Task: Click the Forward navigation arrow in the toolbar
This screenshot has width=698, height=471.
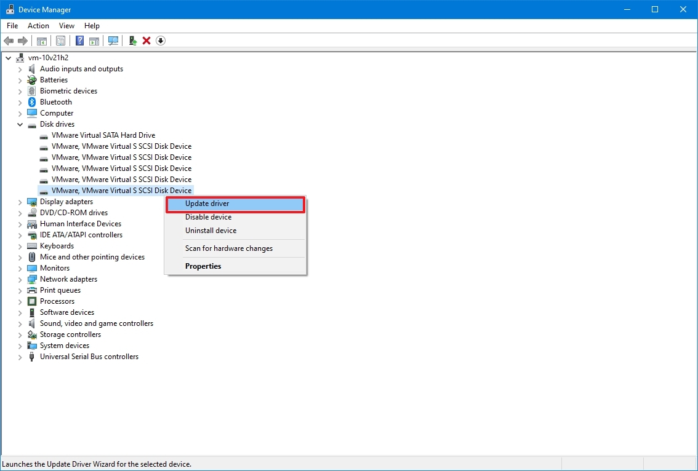Action: tap(23, 41)
